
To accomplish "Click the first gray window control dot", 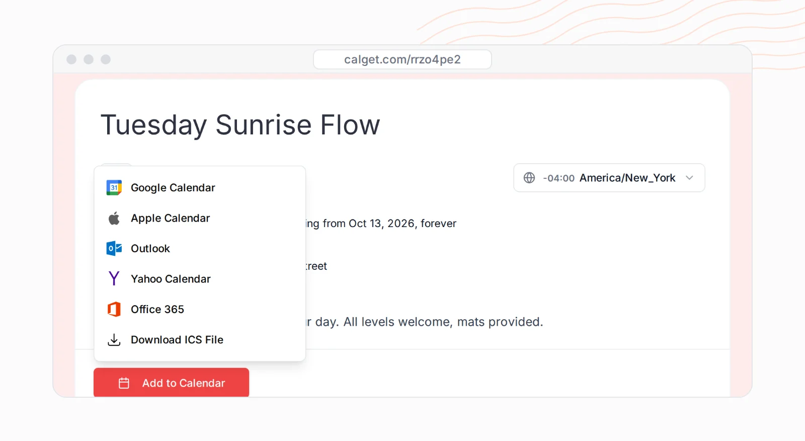I will (x=71, y=59).
